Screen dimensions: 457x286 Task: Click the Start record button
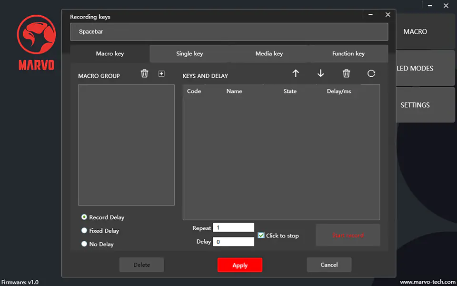[x=348, y=235]
